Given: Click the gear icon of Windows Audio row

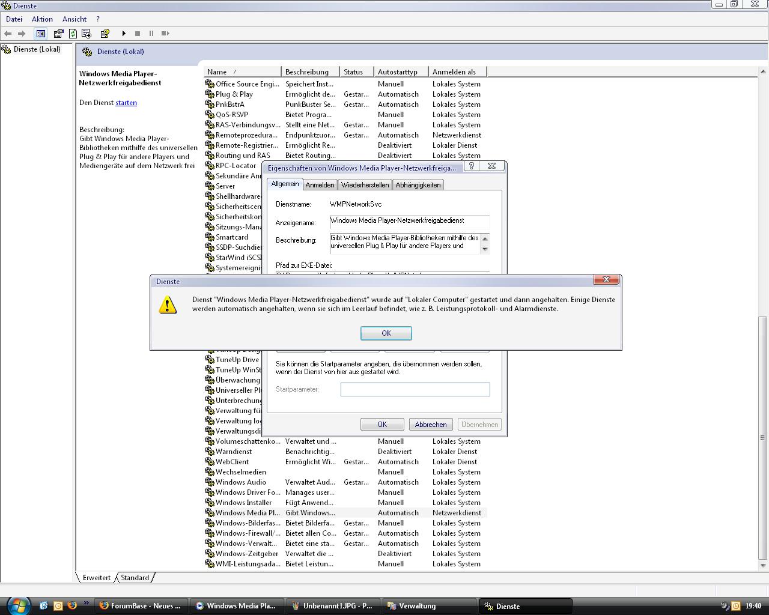Looking at the screenshot, I should click(x=210, y=482).
